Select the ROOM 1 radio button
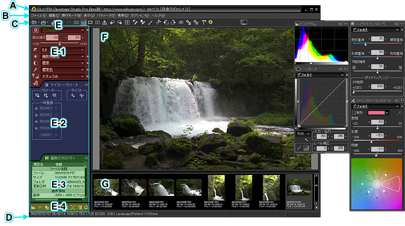405x226 pixels. 36,108
